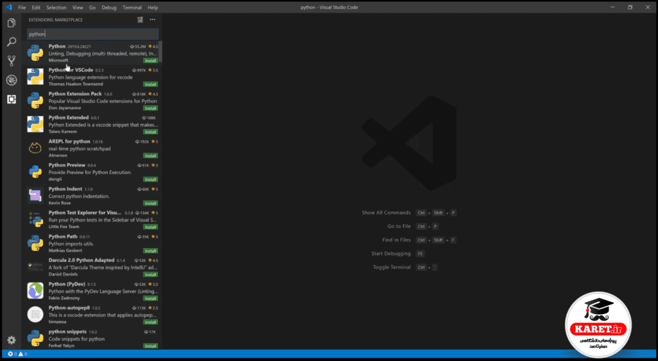The image size is (658, 361).
Task: Open the Search view in activity bar
Action: (12, 42)
